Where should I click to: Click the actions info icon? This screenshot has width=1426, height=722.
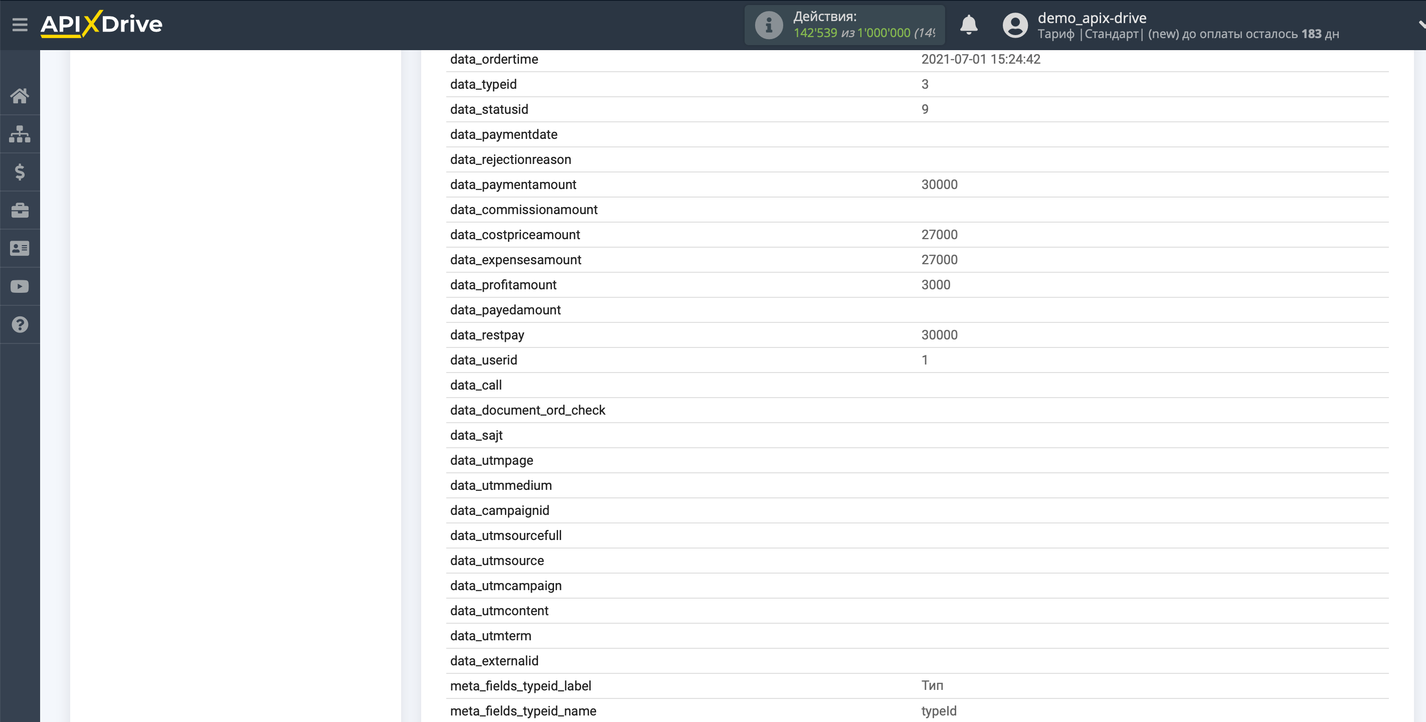769,25
